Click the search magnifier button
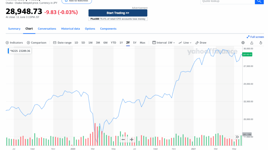 click(259, 1)
